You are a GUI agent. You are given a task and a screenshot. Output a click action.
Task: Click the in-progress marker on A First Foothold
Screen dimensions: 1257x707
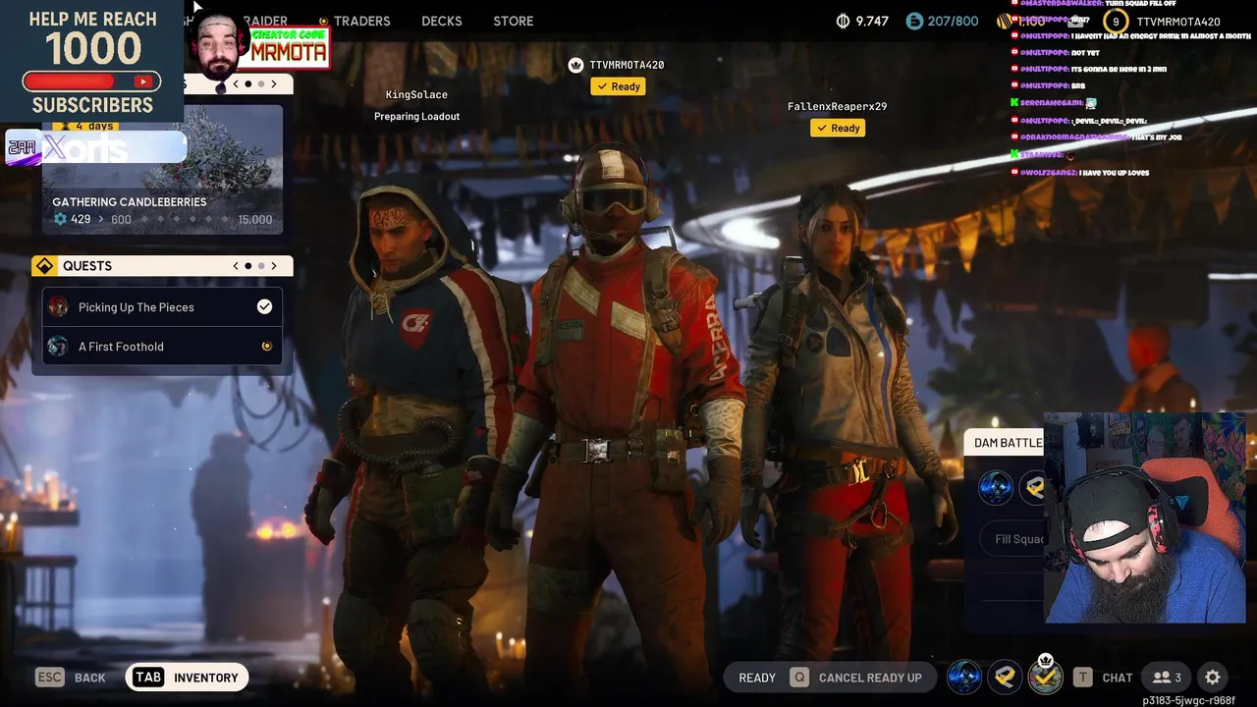click(266, 347)
